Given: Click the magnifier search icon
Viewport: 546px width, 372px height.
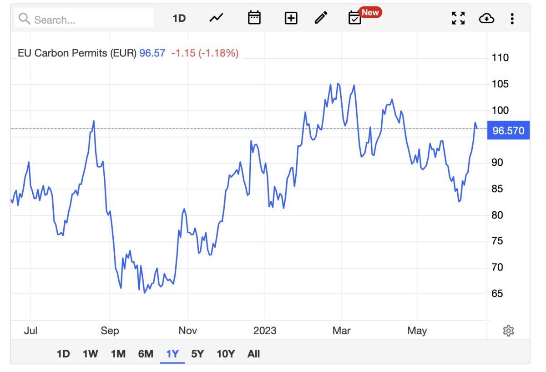Looking at the screenshot, I should (x=25, y=19).
